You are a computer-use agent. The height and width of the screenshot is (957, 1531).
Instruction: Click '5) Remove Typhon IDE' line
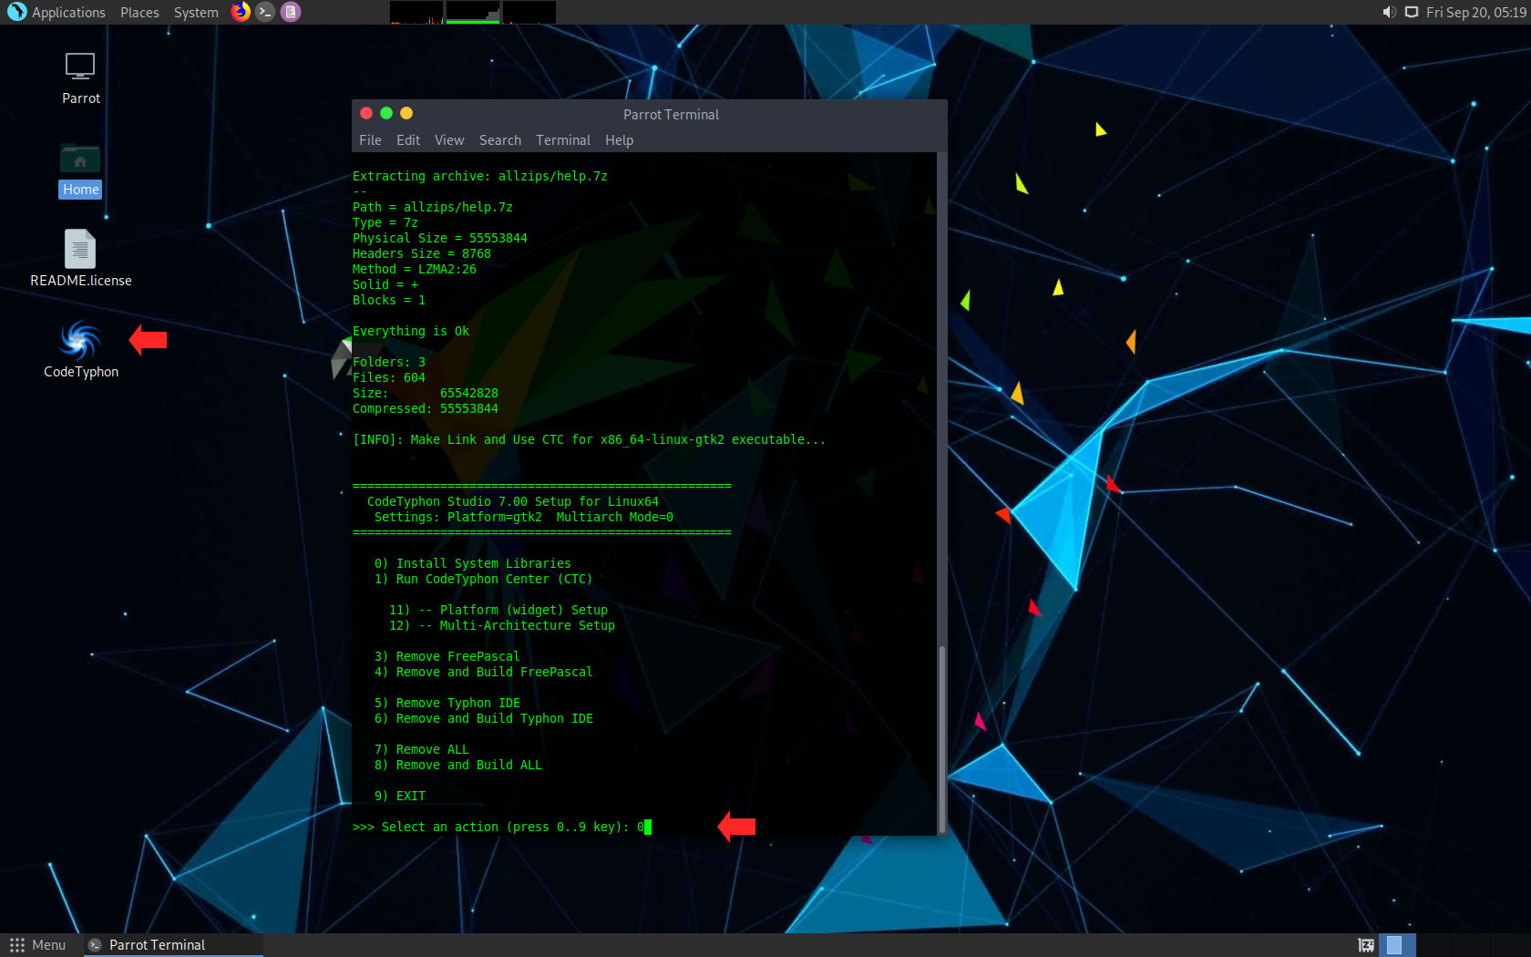(x=447, y=703)
